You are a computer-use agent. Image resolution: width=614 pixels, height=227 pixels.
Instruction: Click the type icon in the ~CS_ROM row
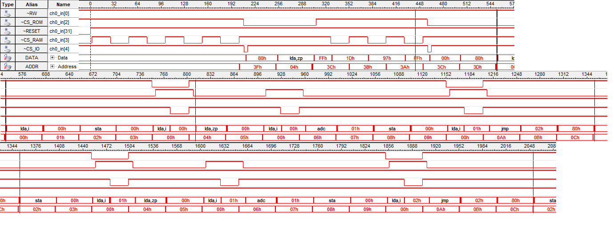[x=8, y=22]
